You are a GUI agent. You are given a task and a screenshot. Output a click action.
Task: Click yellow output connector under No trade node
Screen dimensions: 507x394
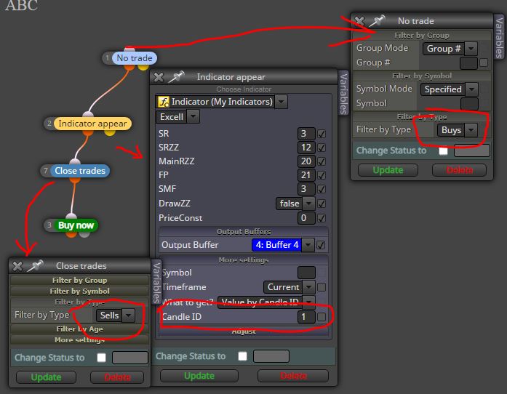[x=143, y=67]
